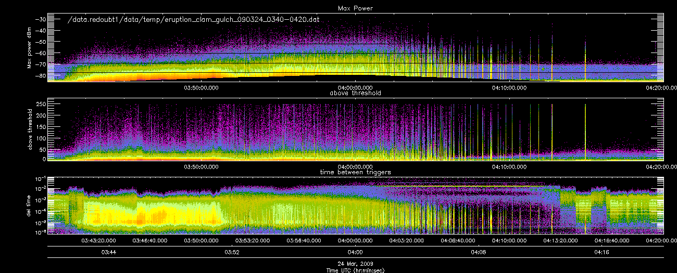Viewport: 677px width, 273px height.
Task: Click the -60 tick on the Max Power axis
Action: (x=41, y=53)
